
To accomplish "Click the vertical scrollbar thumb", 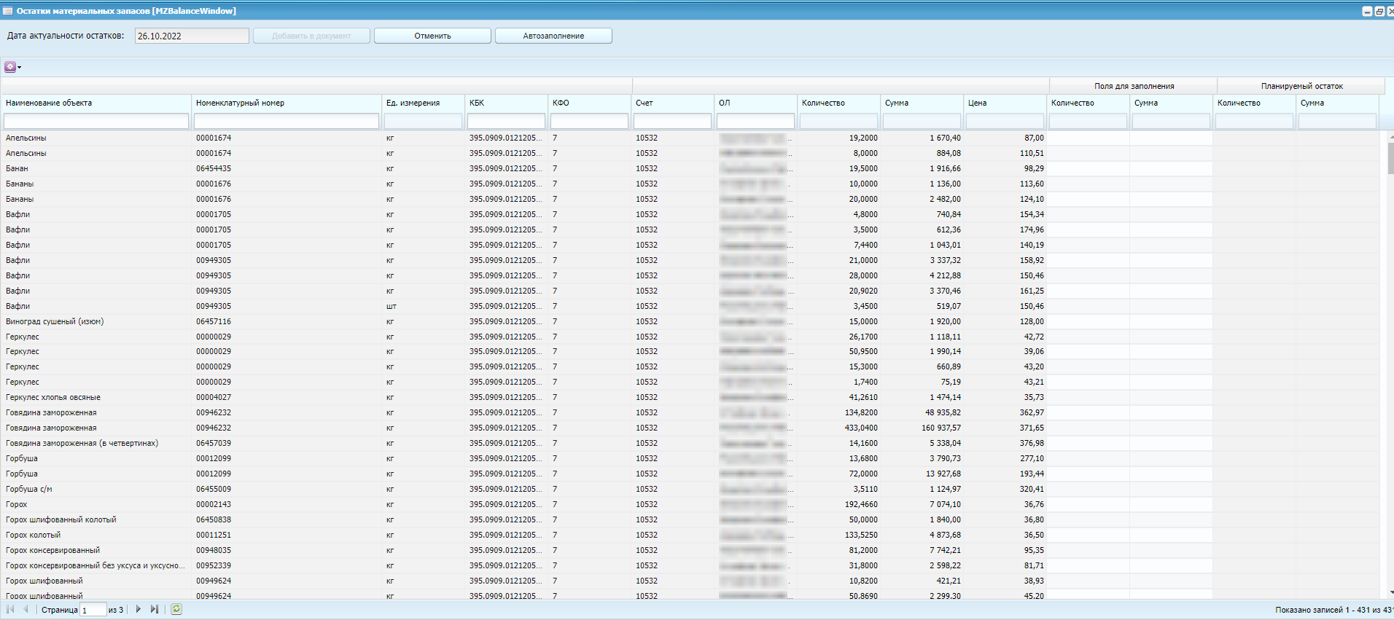I will coord(1390,158).
